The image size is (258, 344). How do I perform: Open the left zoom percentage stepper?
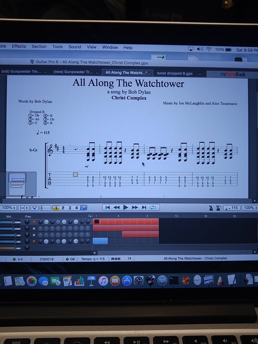point(9,208)
